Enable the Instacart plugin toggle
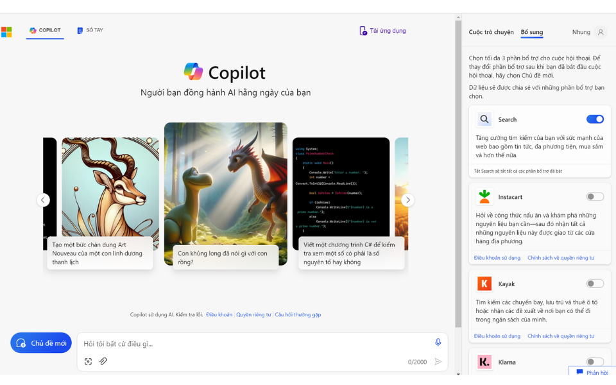Viewport: 616px width, 385px height. click(595, 196)
